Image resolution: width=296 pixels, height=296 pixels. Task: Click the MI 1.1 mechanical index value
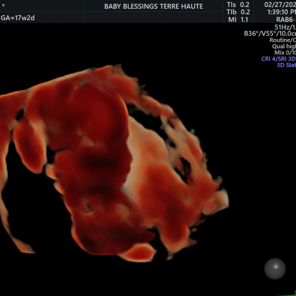click(238, 19)
